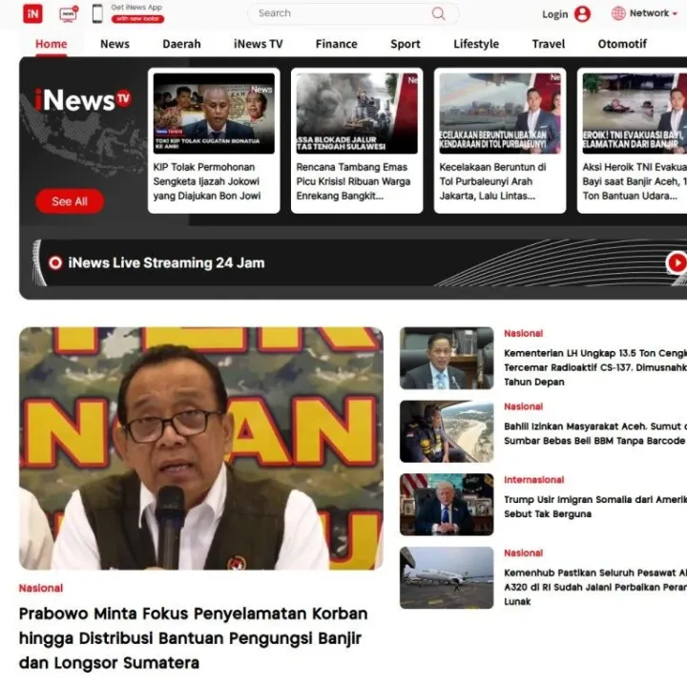This screenshot has width=687, height=687.
Task: Click the See All button
Action: [70, 201]
